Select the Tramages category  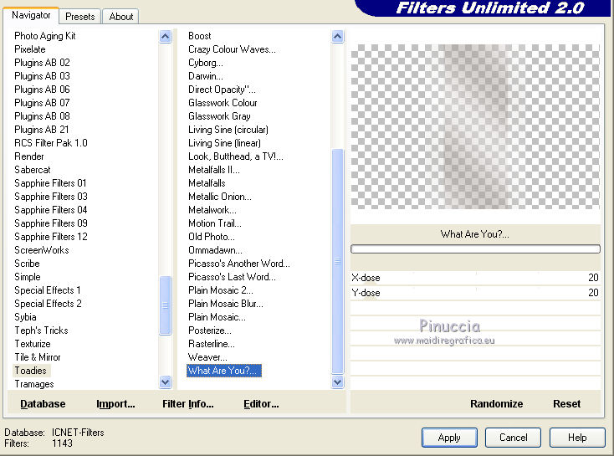[34, 384]
